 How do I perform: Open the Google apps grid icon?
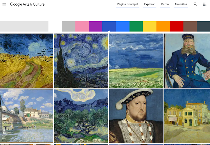205,4
